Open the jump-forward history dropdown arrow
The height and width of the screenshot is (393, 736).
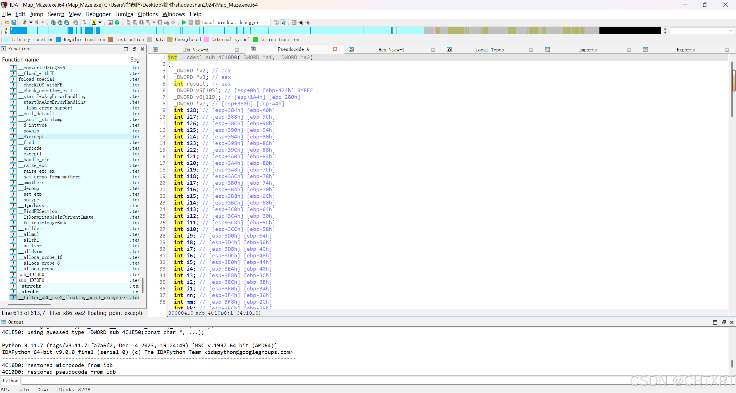[x=43, y=22]
